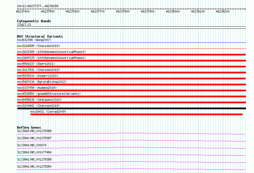Click the red bar under nsv4528850

pyautogui.click(x=132, y=96)
